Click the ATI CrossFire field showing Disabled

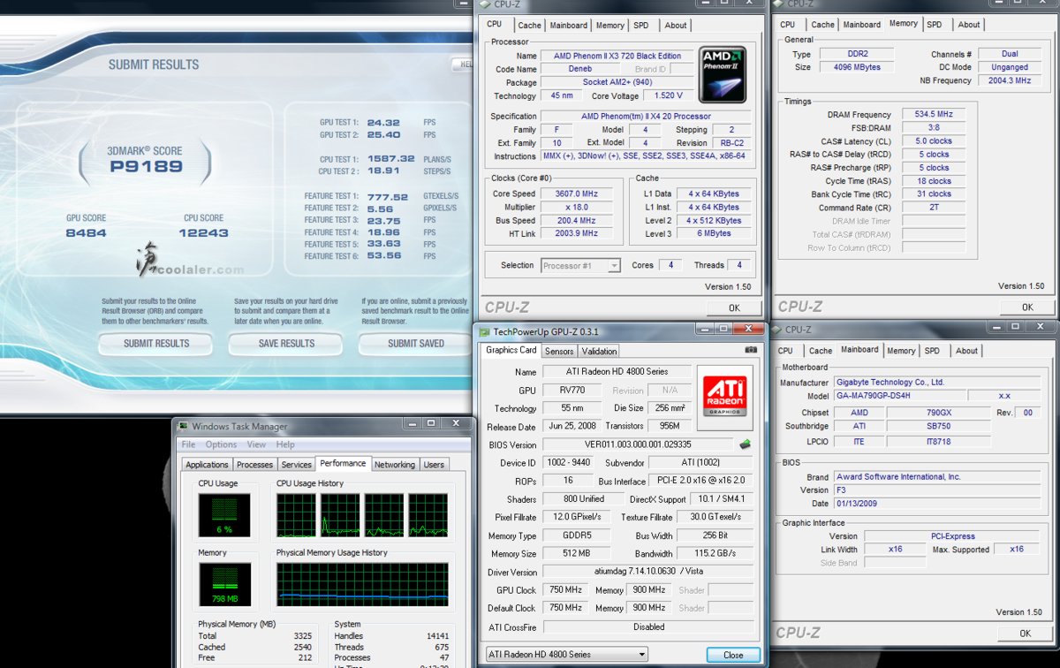648,626
